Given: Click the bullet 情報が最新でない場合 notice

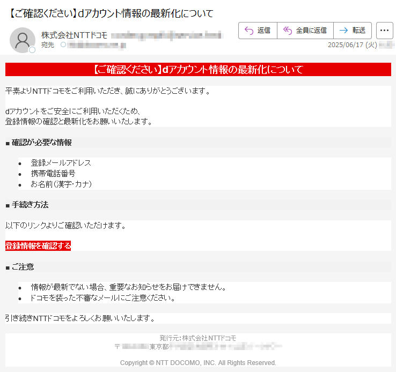Looking at the screenshot, I should click(129, 287).
